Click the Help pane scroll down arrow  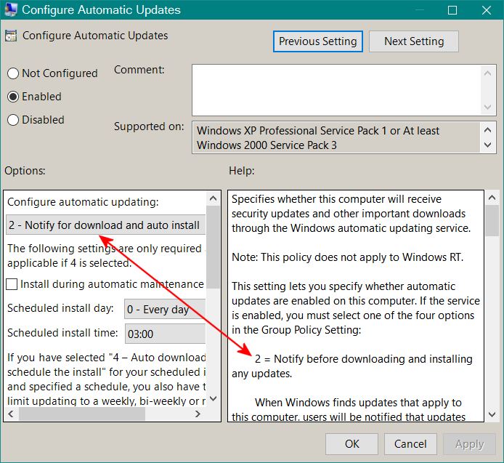tap(492, 414)
